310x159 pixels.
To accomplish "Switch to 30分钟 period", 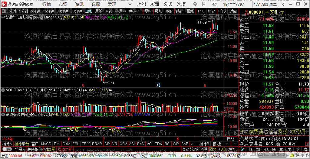I will coord(62,11).
